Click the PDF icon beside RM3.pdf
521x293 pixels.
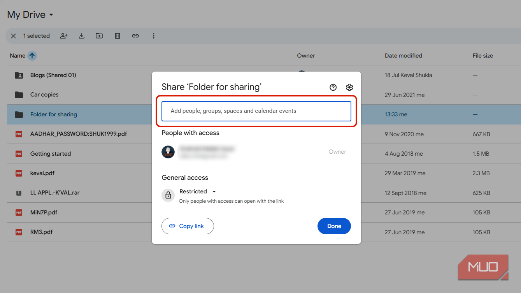(x=19, y=232)
